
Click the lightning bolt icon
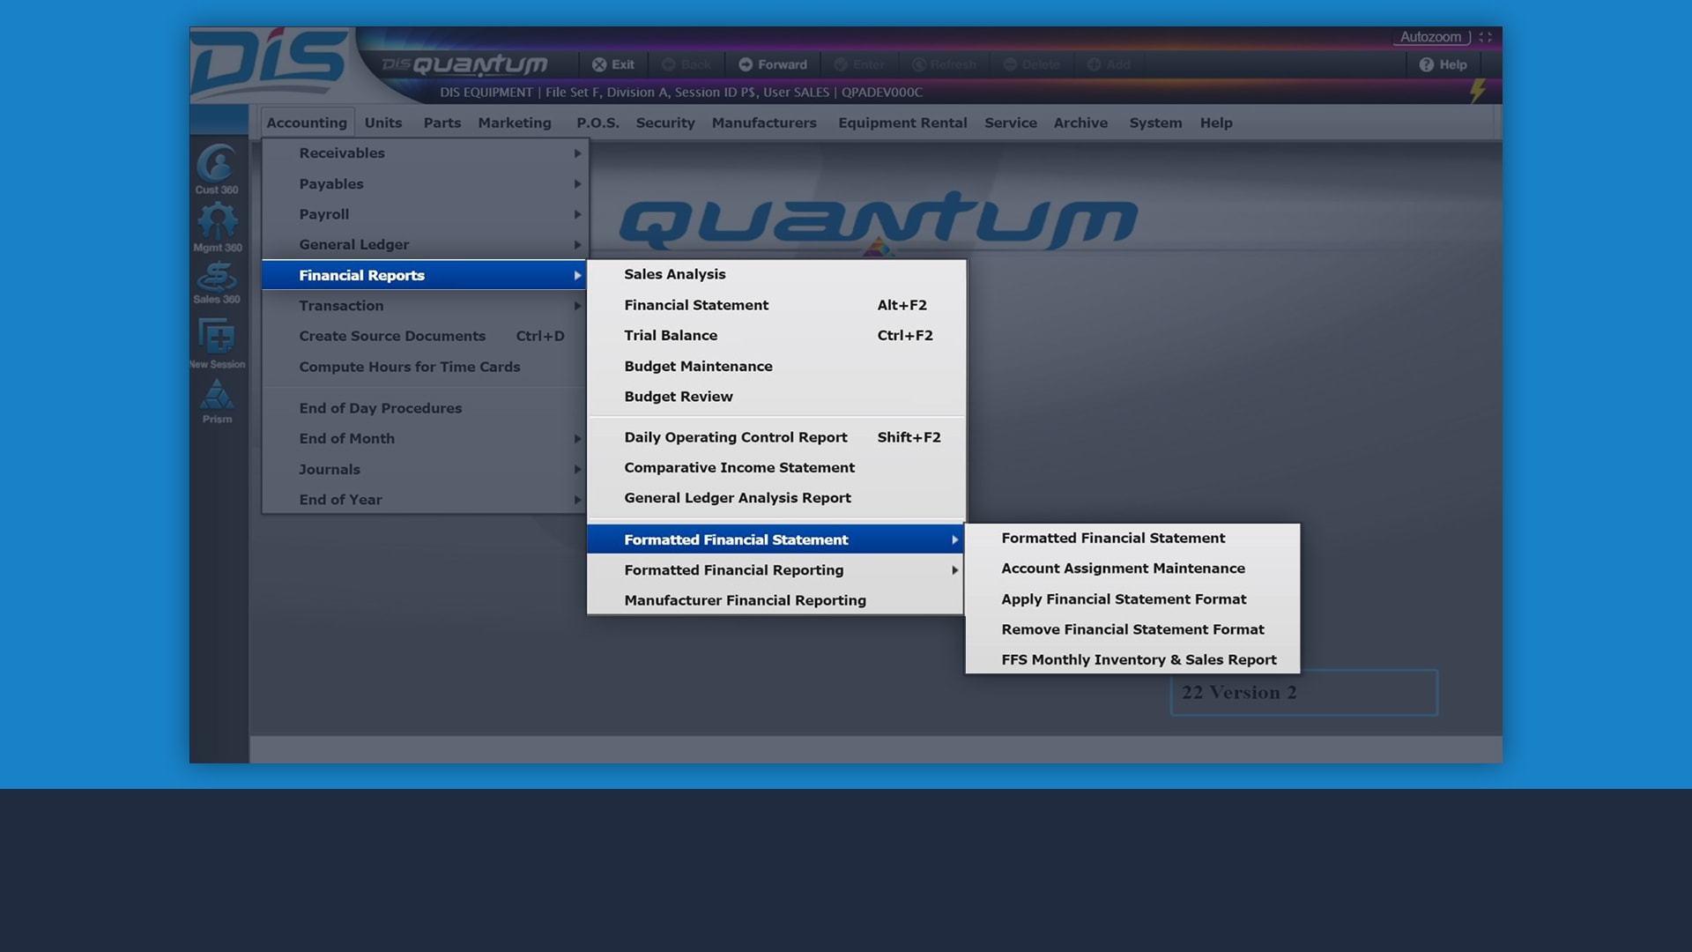(1478, 90)
